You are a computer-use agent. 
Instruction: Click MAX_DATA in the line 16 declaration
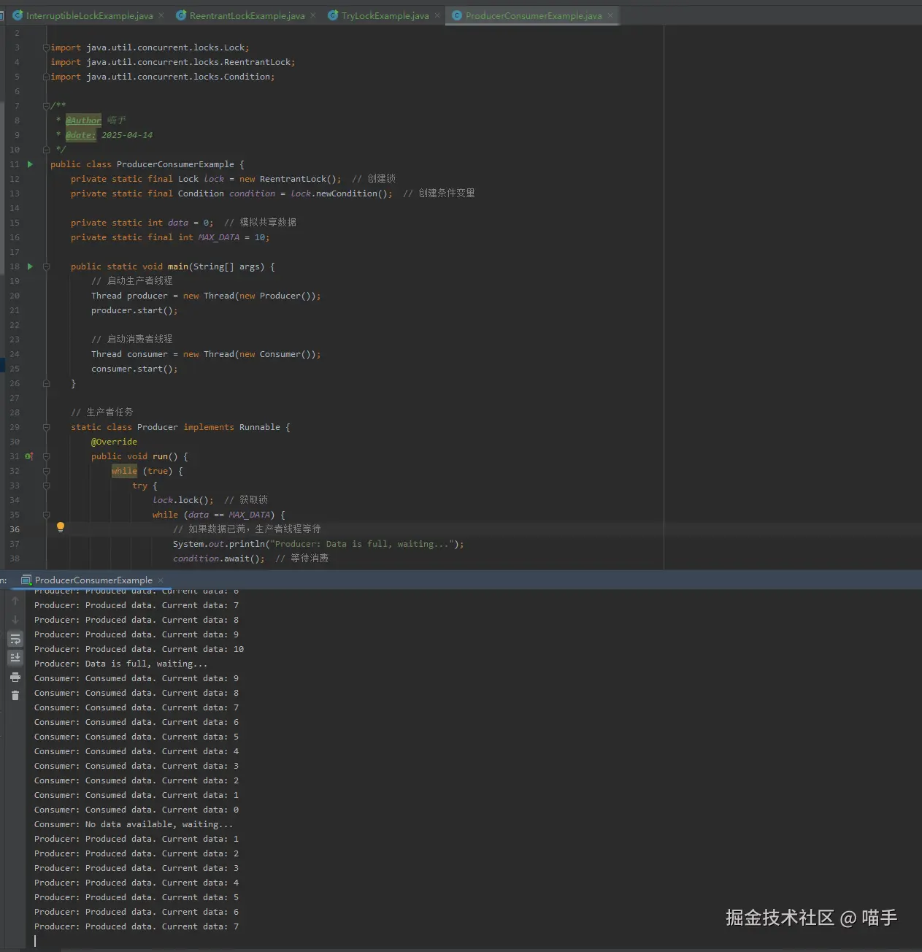[x=218, y=237]
